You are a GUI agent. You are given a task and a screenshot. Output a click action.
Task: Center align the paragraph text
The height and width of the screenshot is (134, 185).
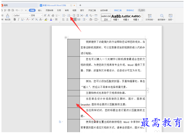pyautogui.click(x=67, y=19)
